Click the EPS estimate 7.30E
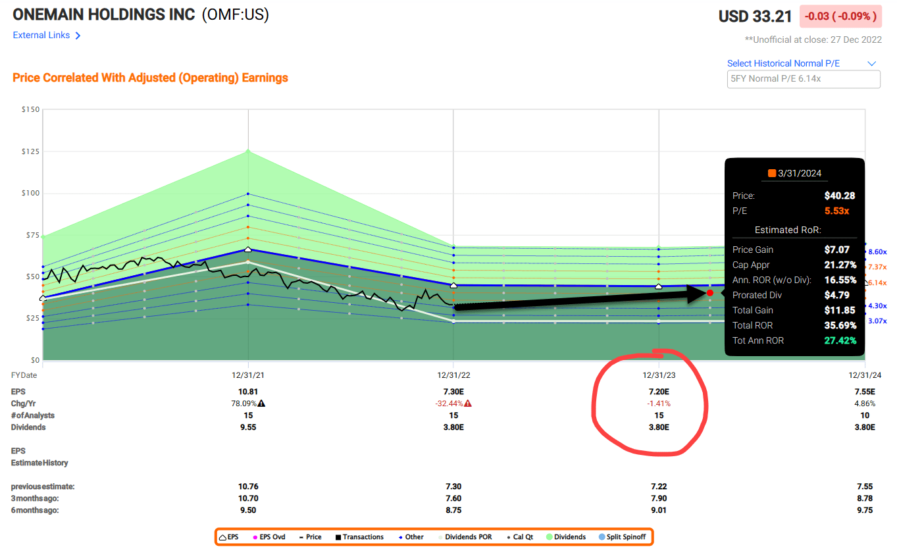 (x=453, y=391)
